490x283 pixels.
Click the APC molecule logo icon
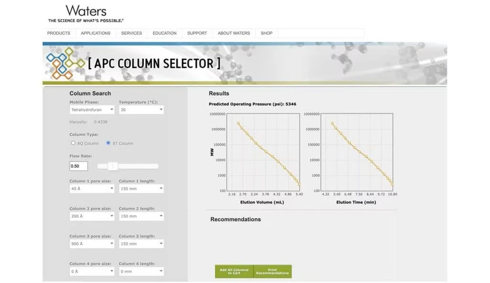click(65, 64)
